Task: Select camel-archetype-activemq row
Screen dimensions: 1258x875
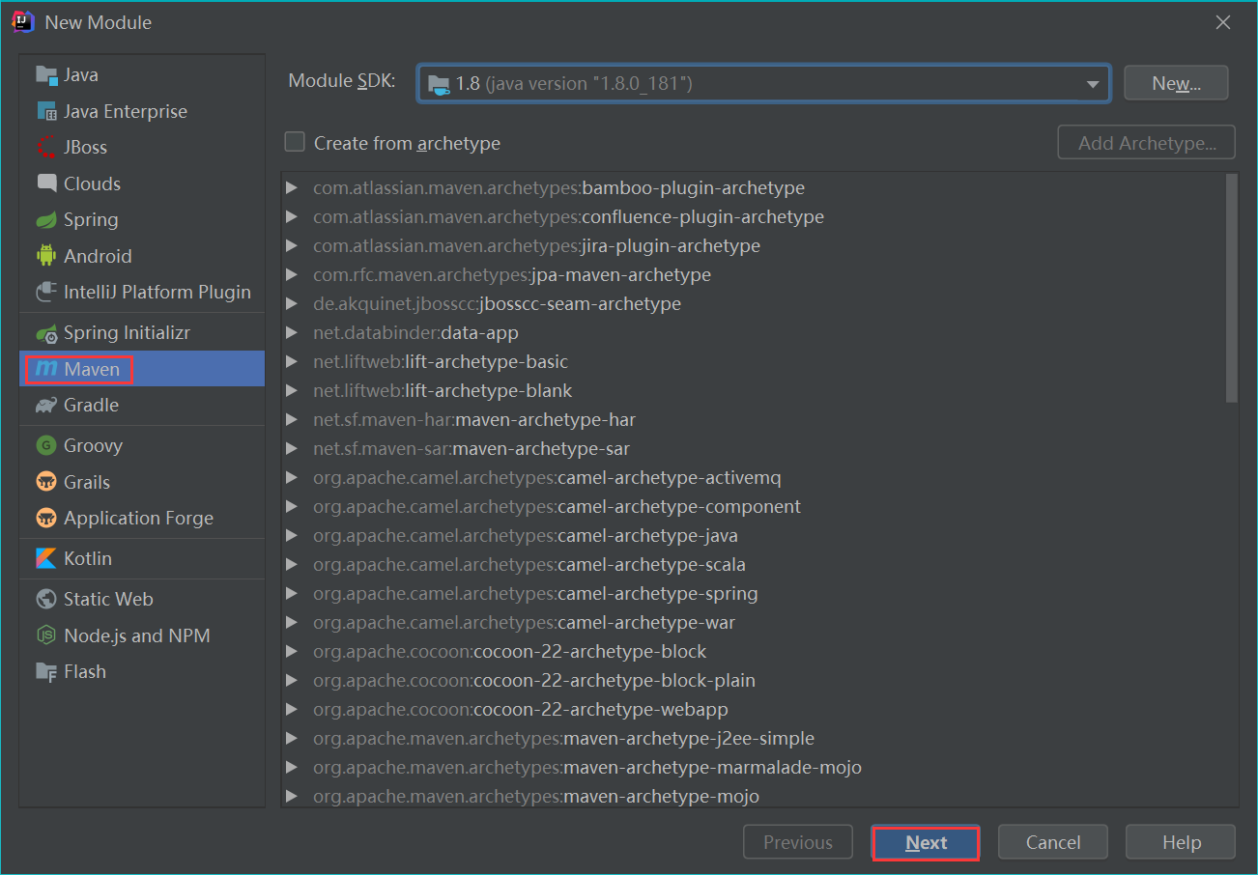Action: pyautogui.click(x=754, y=478)
